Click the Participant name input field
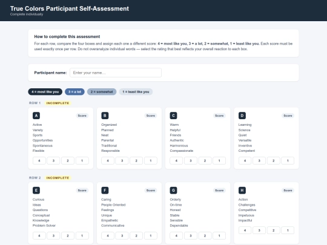Image resolution: width=327 pixels, height=245 pixels. 116,73
